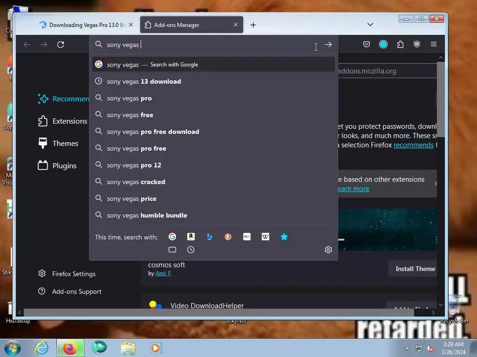Search history with the clock icon

point(191,250)
